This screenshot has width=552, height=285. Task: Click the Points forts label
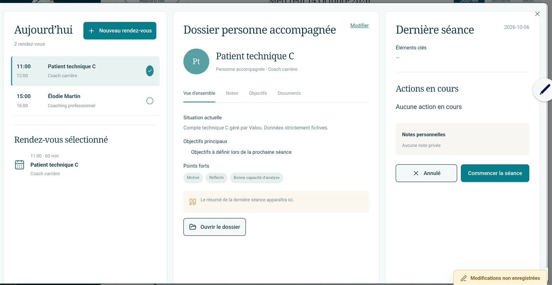(x=196, y=166)
